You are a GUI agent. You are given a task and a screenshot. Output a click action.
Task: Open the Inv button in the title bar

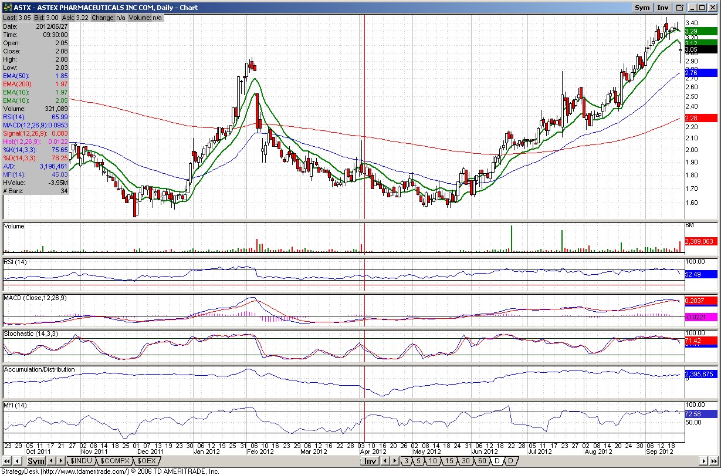663,8
